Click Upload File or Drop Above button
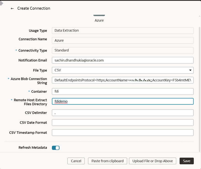This screenshot has height=169, width=201. coord(153,161)
